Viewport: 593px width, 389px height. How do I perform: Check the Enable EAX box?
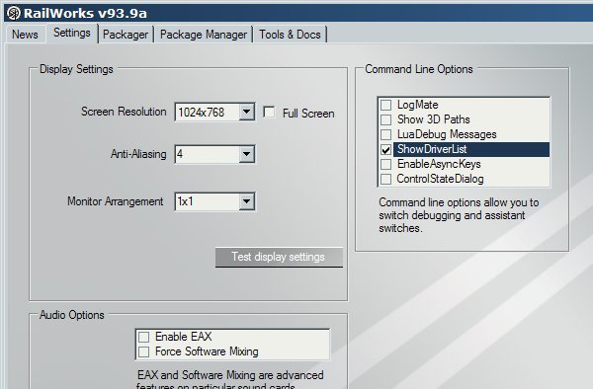tap(143, 337)
